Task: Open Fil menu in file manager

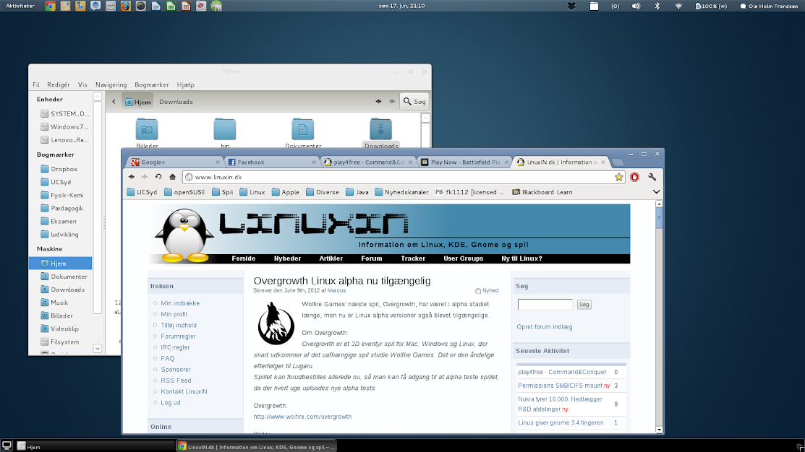Action: point(36,84)
